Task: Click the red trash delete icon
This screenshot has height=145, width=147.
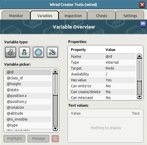Action: 55,139
